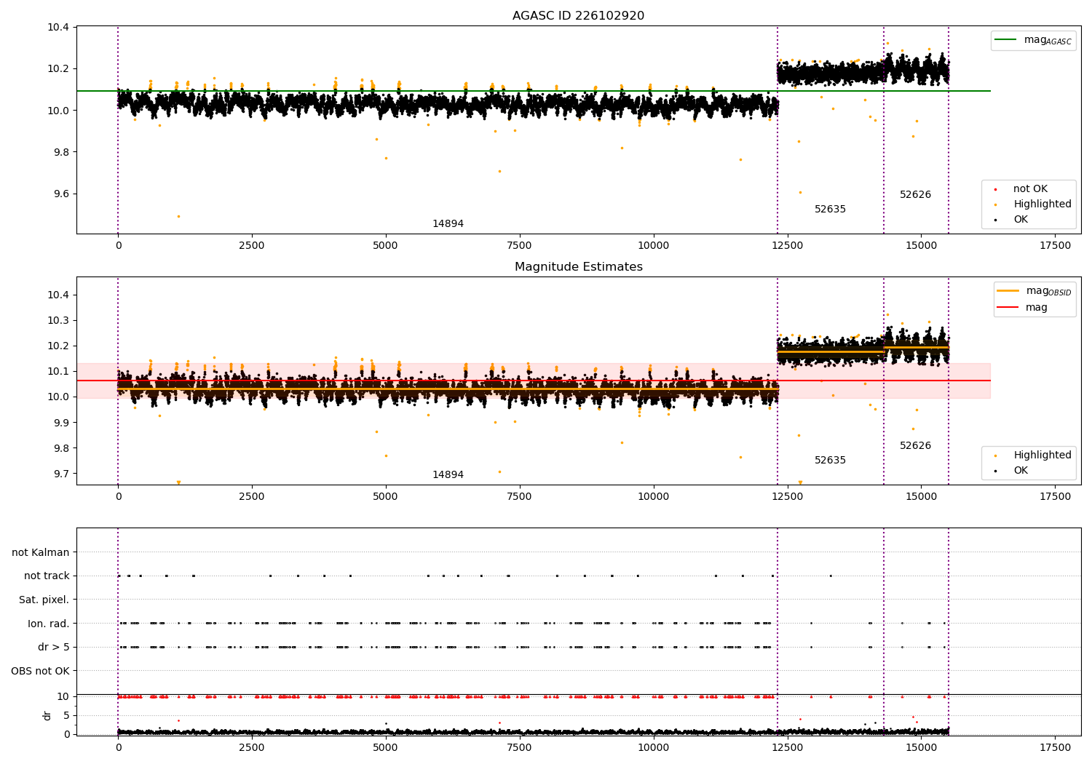Viewport: 1092px width, 764px height.
Task: Click the '10.1' y-tick in the middle plot
Action: tap(59, 372)
